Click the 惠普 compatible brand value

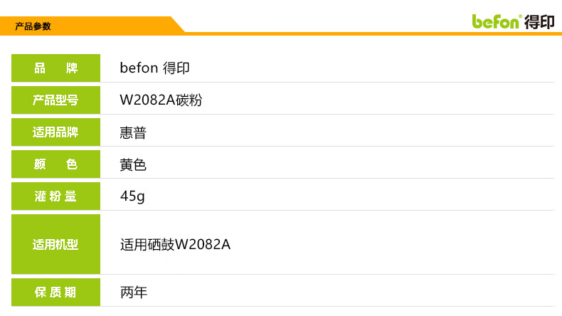click(x=133, y=132)
